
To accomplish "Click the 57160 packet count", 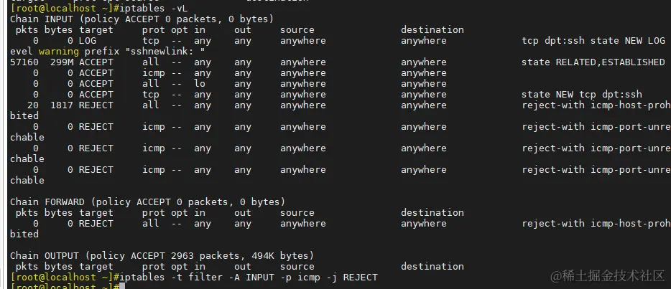I will [24, 62].
